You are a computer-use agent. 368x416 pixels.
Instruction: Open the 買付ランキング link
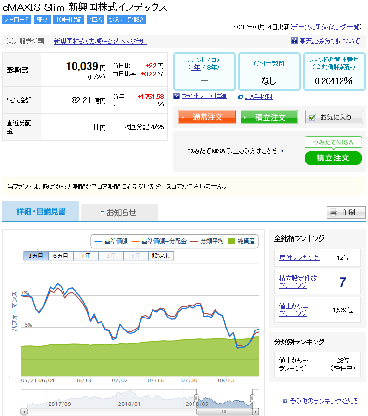coord(299,257)
